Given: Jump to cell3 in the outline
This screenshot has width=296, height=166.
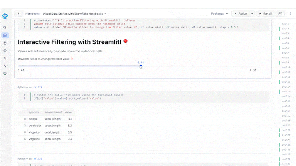Looking at the screenshot, I should (285, 33).
